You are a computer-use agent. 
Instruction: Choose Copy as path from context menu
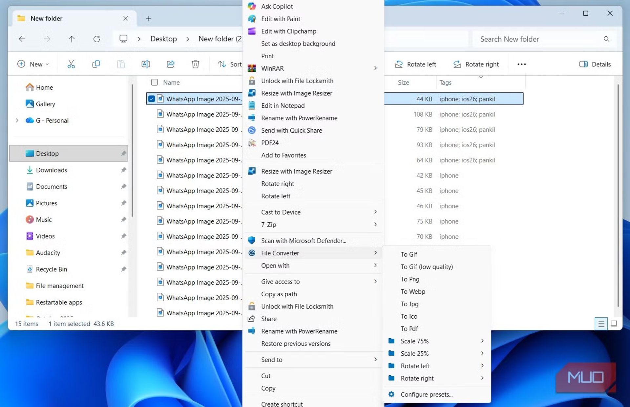click(279, 294)
